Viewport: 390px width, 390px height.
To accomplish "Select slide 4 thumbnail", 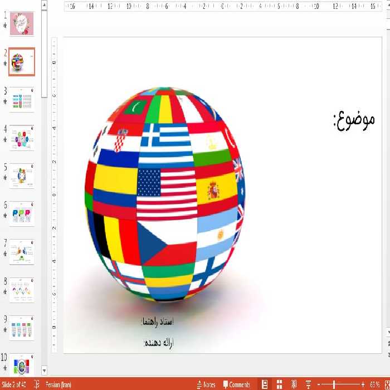I will click(x=22, y=138).
